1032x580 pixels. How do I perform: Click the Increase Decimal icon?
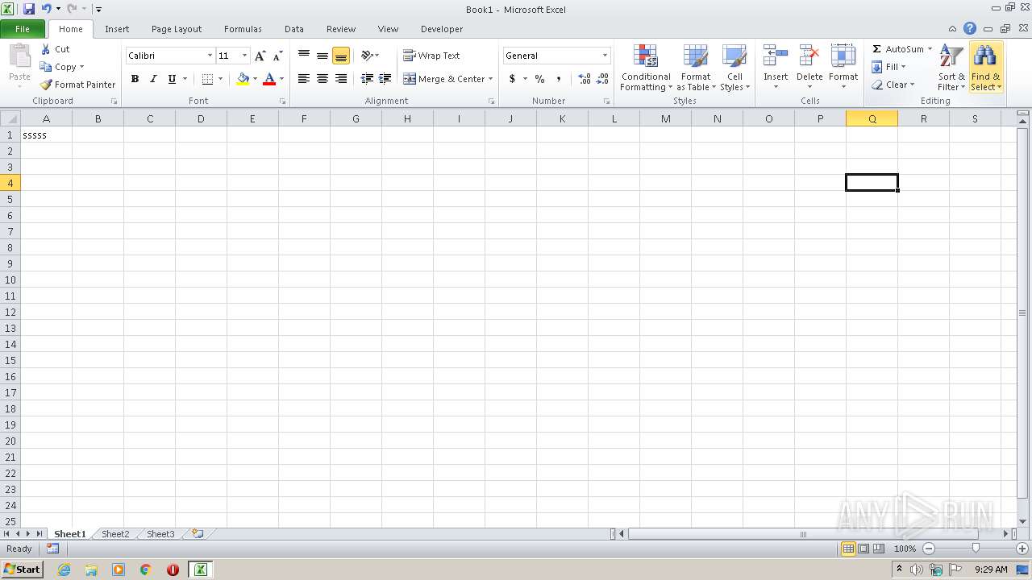pyautogui.click(x=584, y=79)
